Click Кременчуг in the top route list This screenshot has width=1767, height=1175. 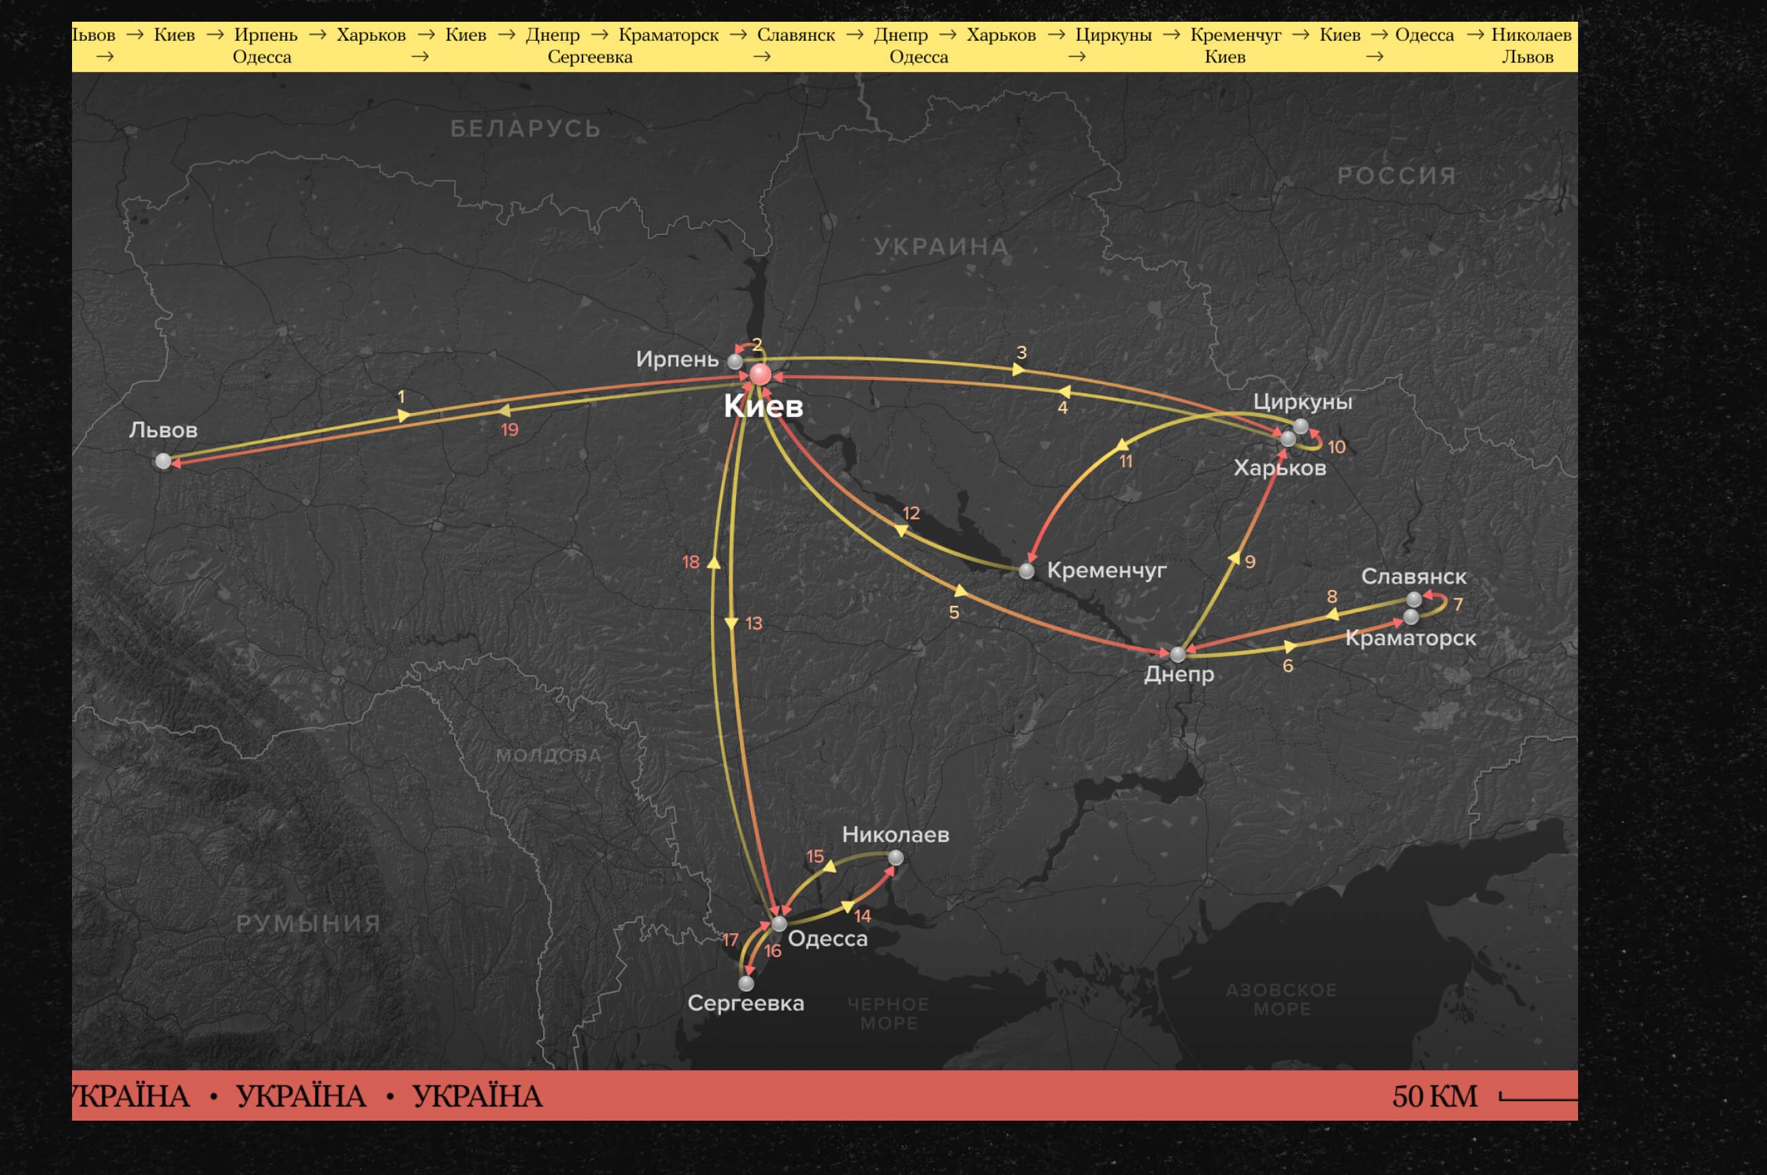pos(1235,35)
